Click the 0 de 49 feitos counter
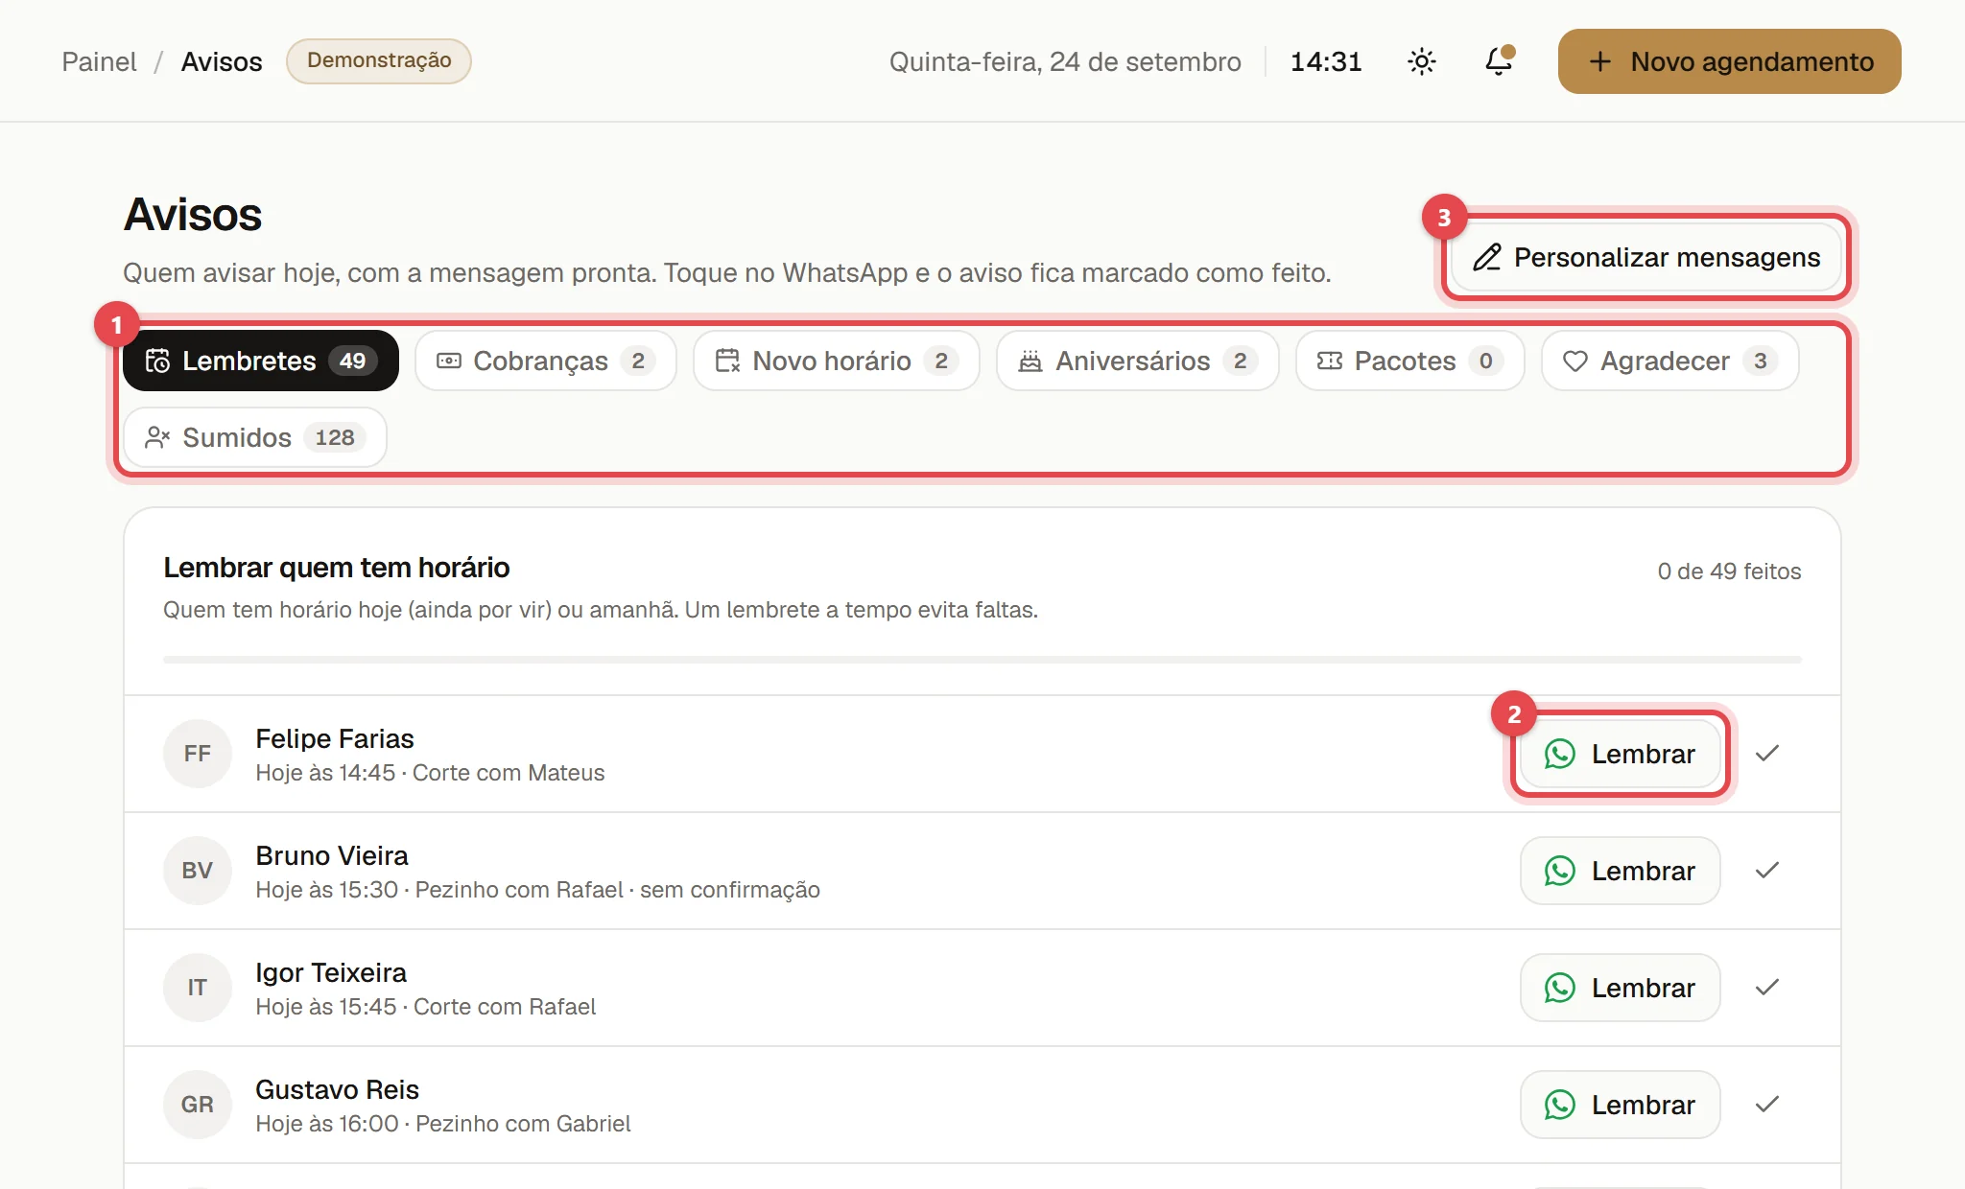The image size is (1965, 1189). coord(1729,571)
